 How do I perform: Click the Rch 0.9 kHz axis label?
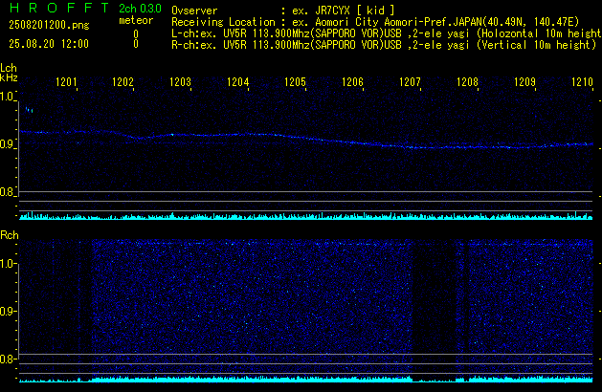7,311
